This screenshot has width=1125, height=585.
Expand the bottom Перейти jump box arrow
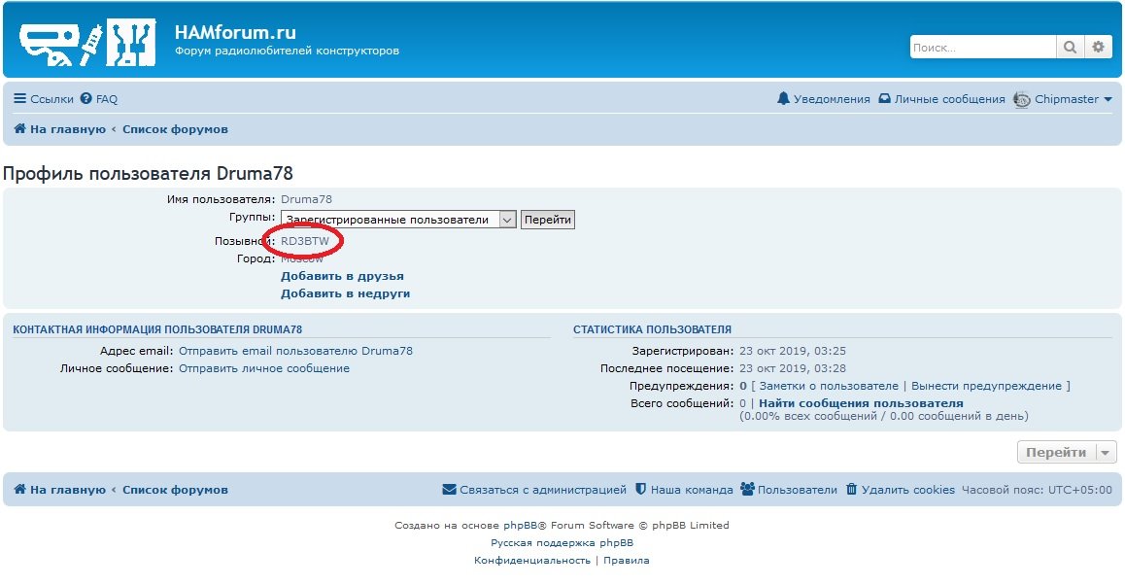(x=1107, y=453)
